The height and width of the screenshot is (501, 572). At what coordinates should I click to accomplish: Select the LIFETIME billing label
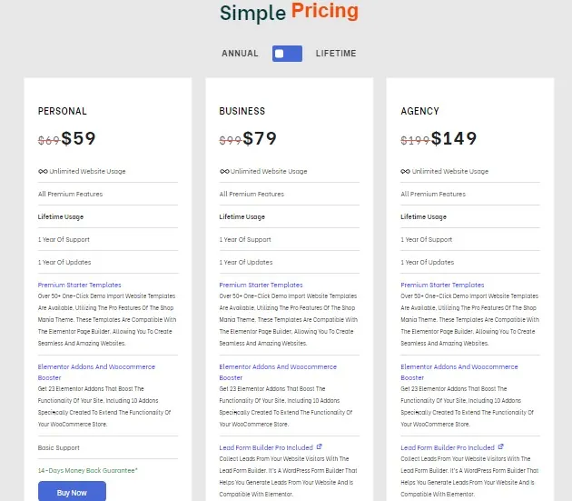(x=336, y=54)
